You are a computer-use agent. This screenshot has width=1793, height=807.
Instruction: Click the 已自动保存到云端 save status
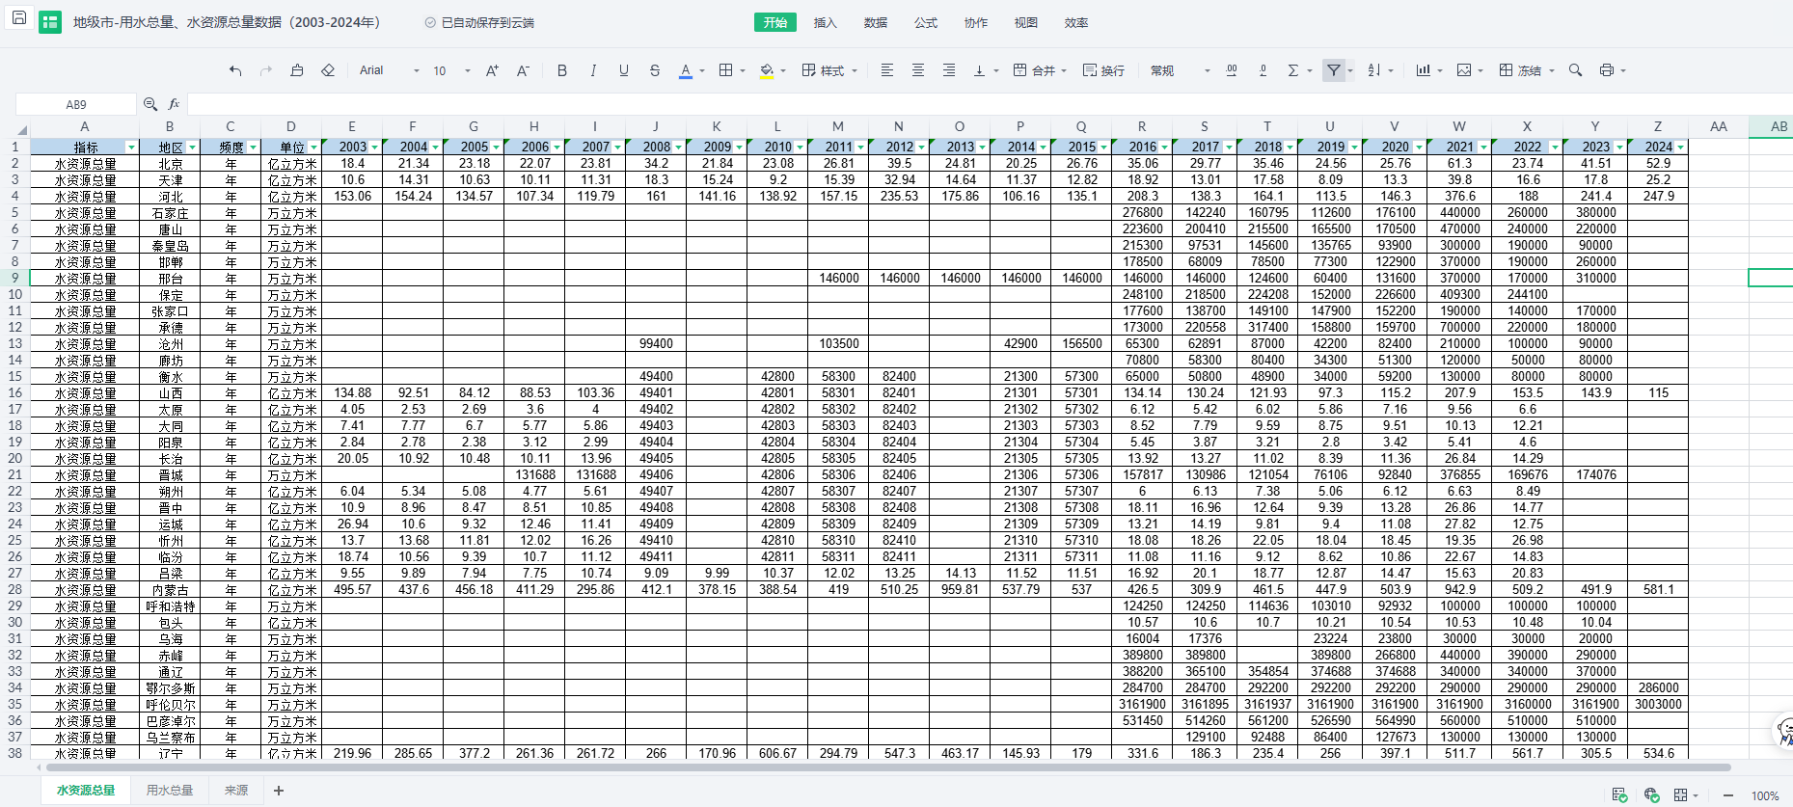(x=479, y=22)
